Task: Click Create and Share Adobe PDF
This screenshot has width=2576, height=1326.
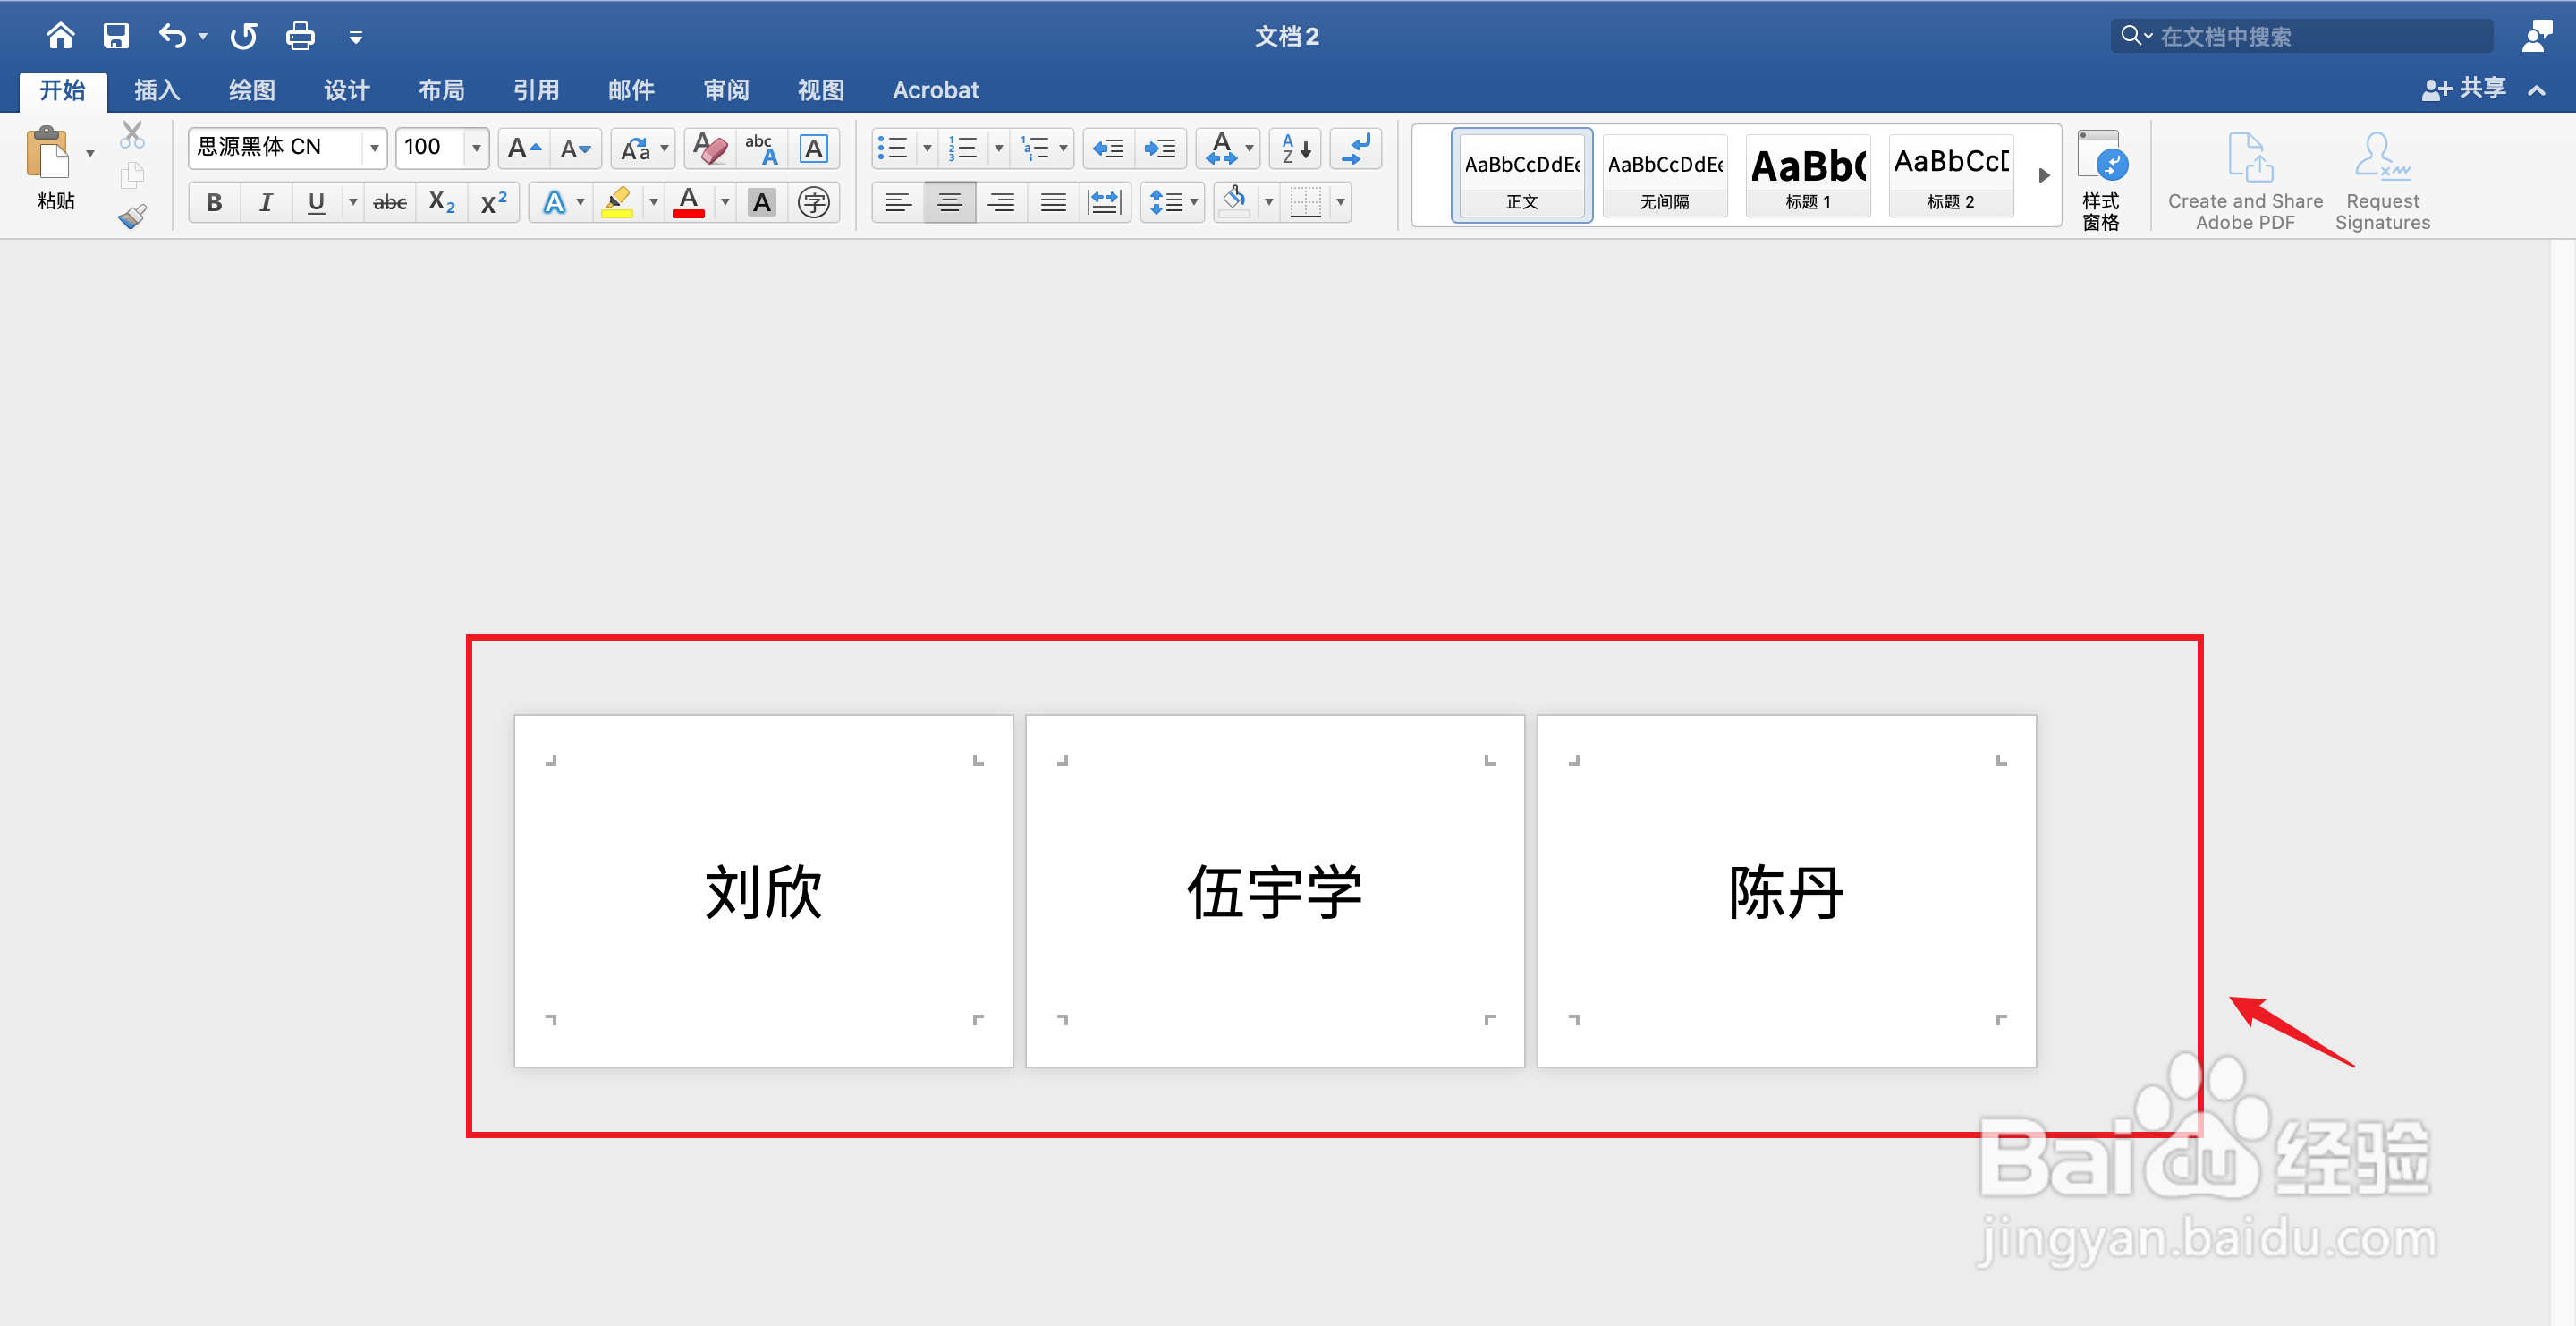Action: point(2245,181)
